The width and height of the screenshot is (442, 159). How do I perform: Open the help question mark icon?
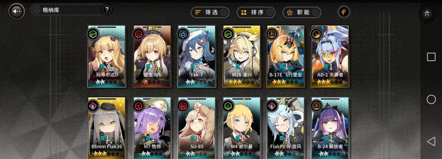[x=107, y=10]
